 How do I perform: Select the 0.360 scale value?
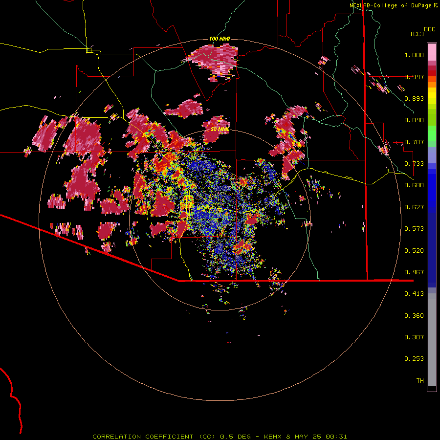pos(414,316)
